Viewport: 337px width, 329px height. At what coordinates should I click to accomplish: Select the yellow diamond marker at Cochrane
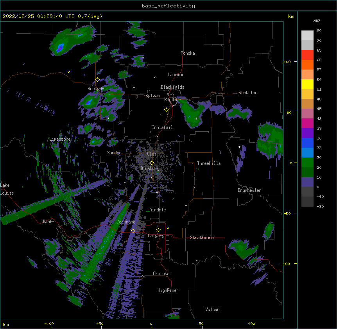click(133, 231)
